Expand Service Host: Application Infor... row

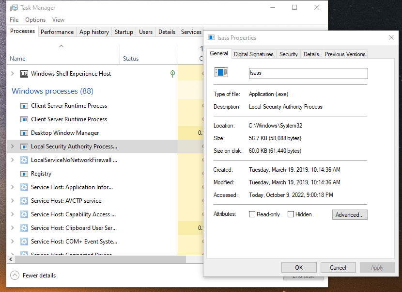[x=12, y=187]
